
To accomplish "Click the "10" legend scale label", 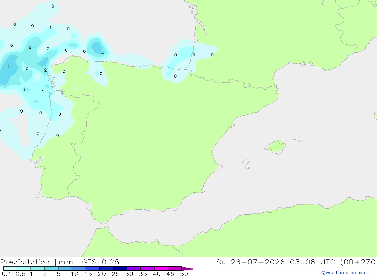I will coord(75,274).
